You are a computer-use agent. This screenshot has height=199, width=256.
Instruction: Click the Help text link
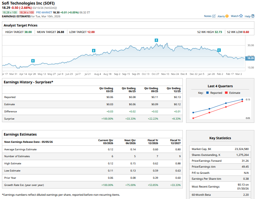[x=247, y=16]
